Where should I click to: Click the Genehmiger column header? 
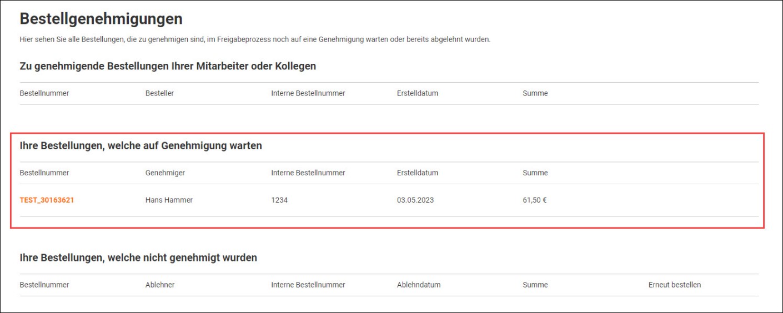[165, 173]
